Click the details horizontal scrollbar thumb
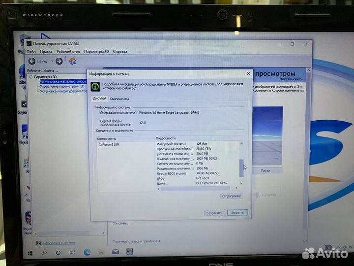Screen dimensions: 354x266 click(x=195, y=188)
